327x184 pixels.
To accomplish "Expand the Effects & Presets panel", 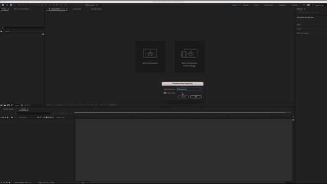I will 302,33.
